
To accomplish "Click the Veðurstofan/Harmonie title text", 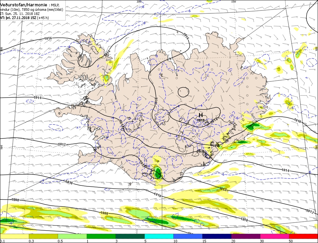I will 24,5.
